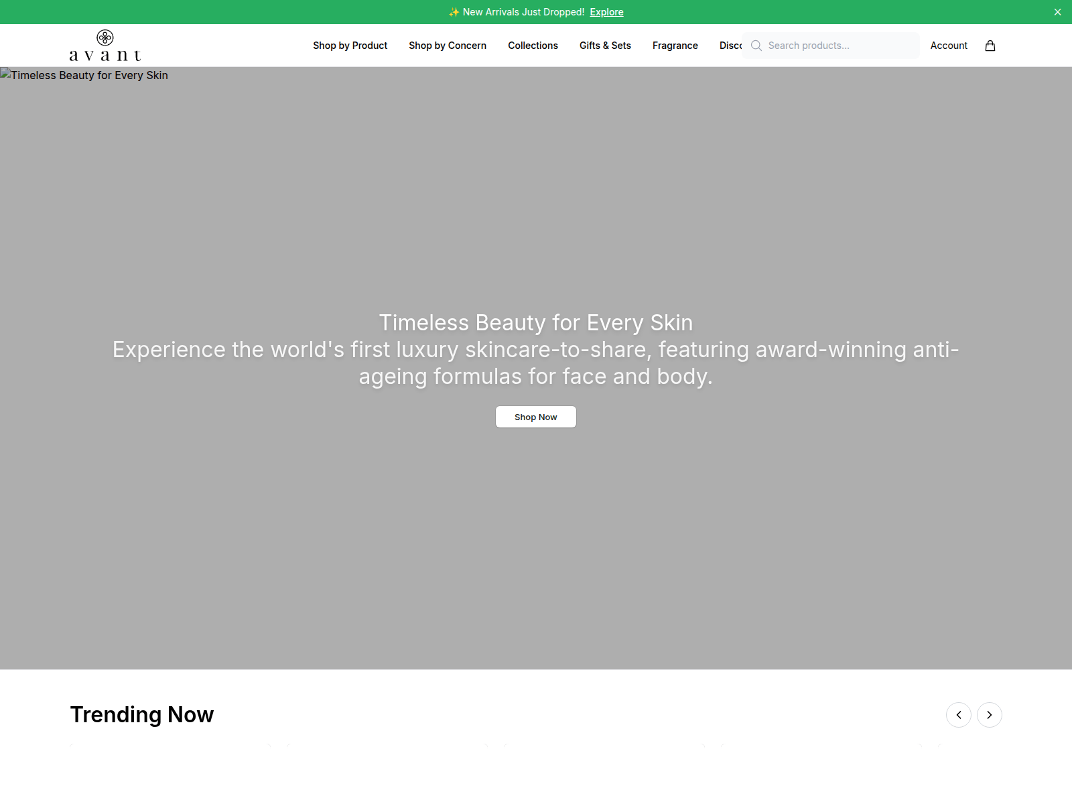1072x804 pixels.
Task: Click the search magnifier icon
Action: coord(756,46)
